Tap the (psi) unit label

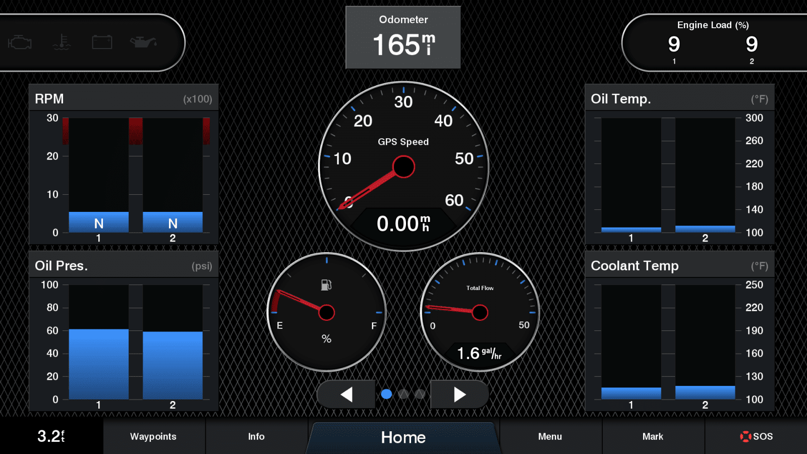[x=202, y=266]
